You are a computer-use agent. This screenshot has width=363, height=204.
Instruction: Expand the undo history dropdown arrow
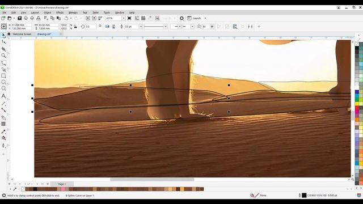(71, 18)
